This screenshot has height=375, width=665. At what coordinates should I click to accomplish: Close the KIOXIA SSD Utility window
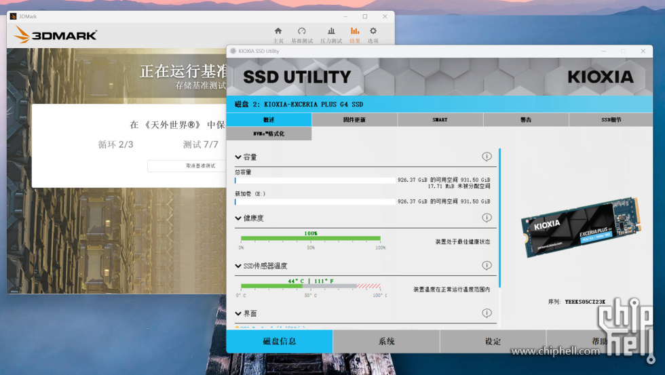point(643,51)
